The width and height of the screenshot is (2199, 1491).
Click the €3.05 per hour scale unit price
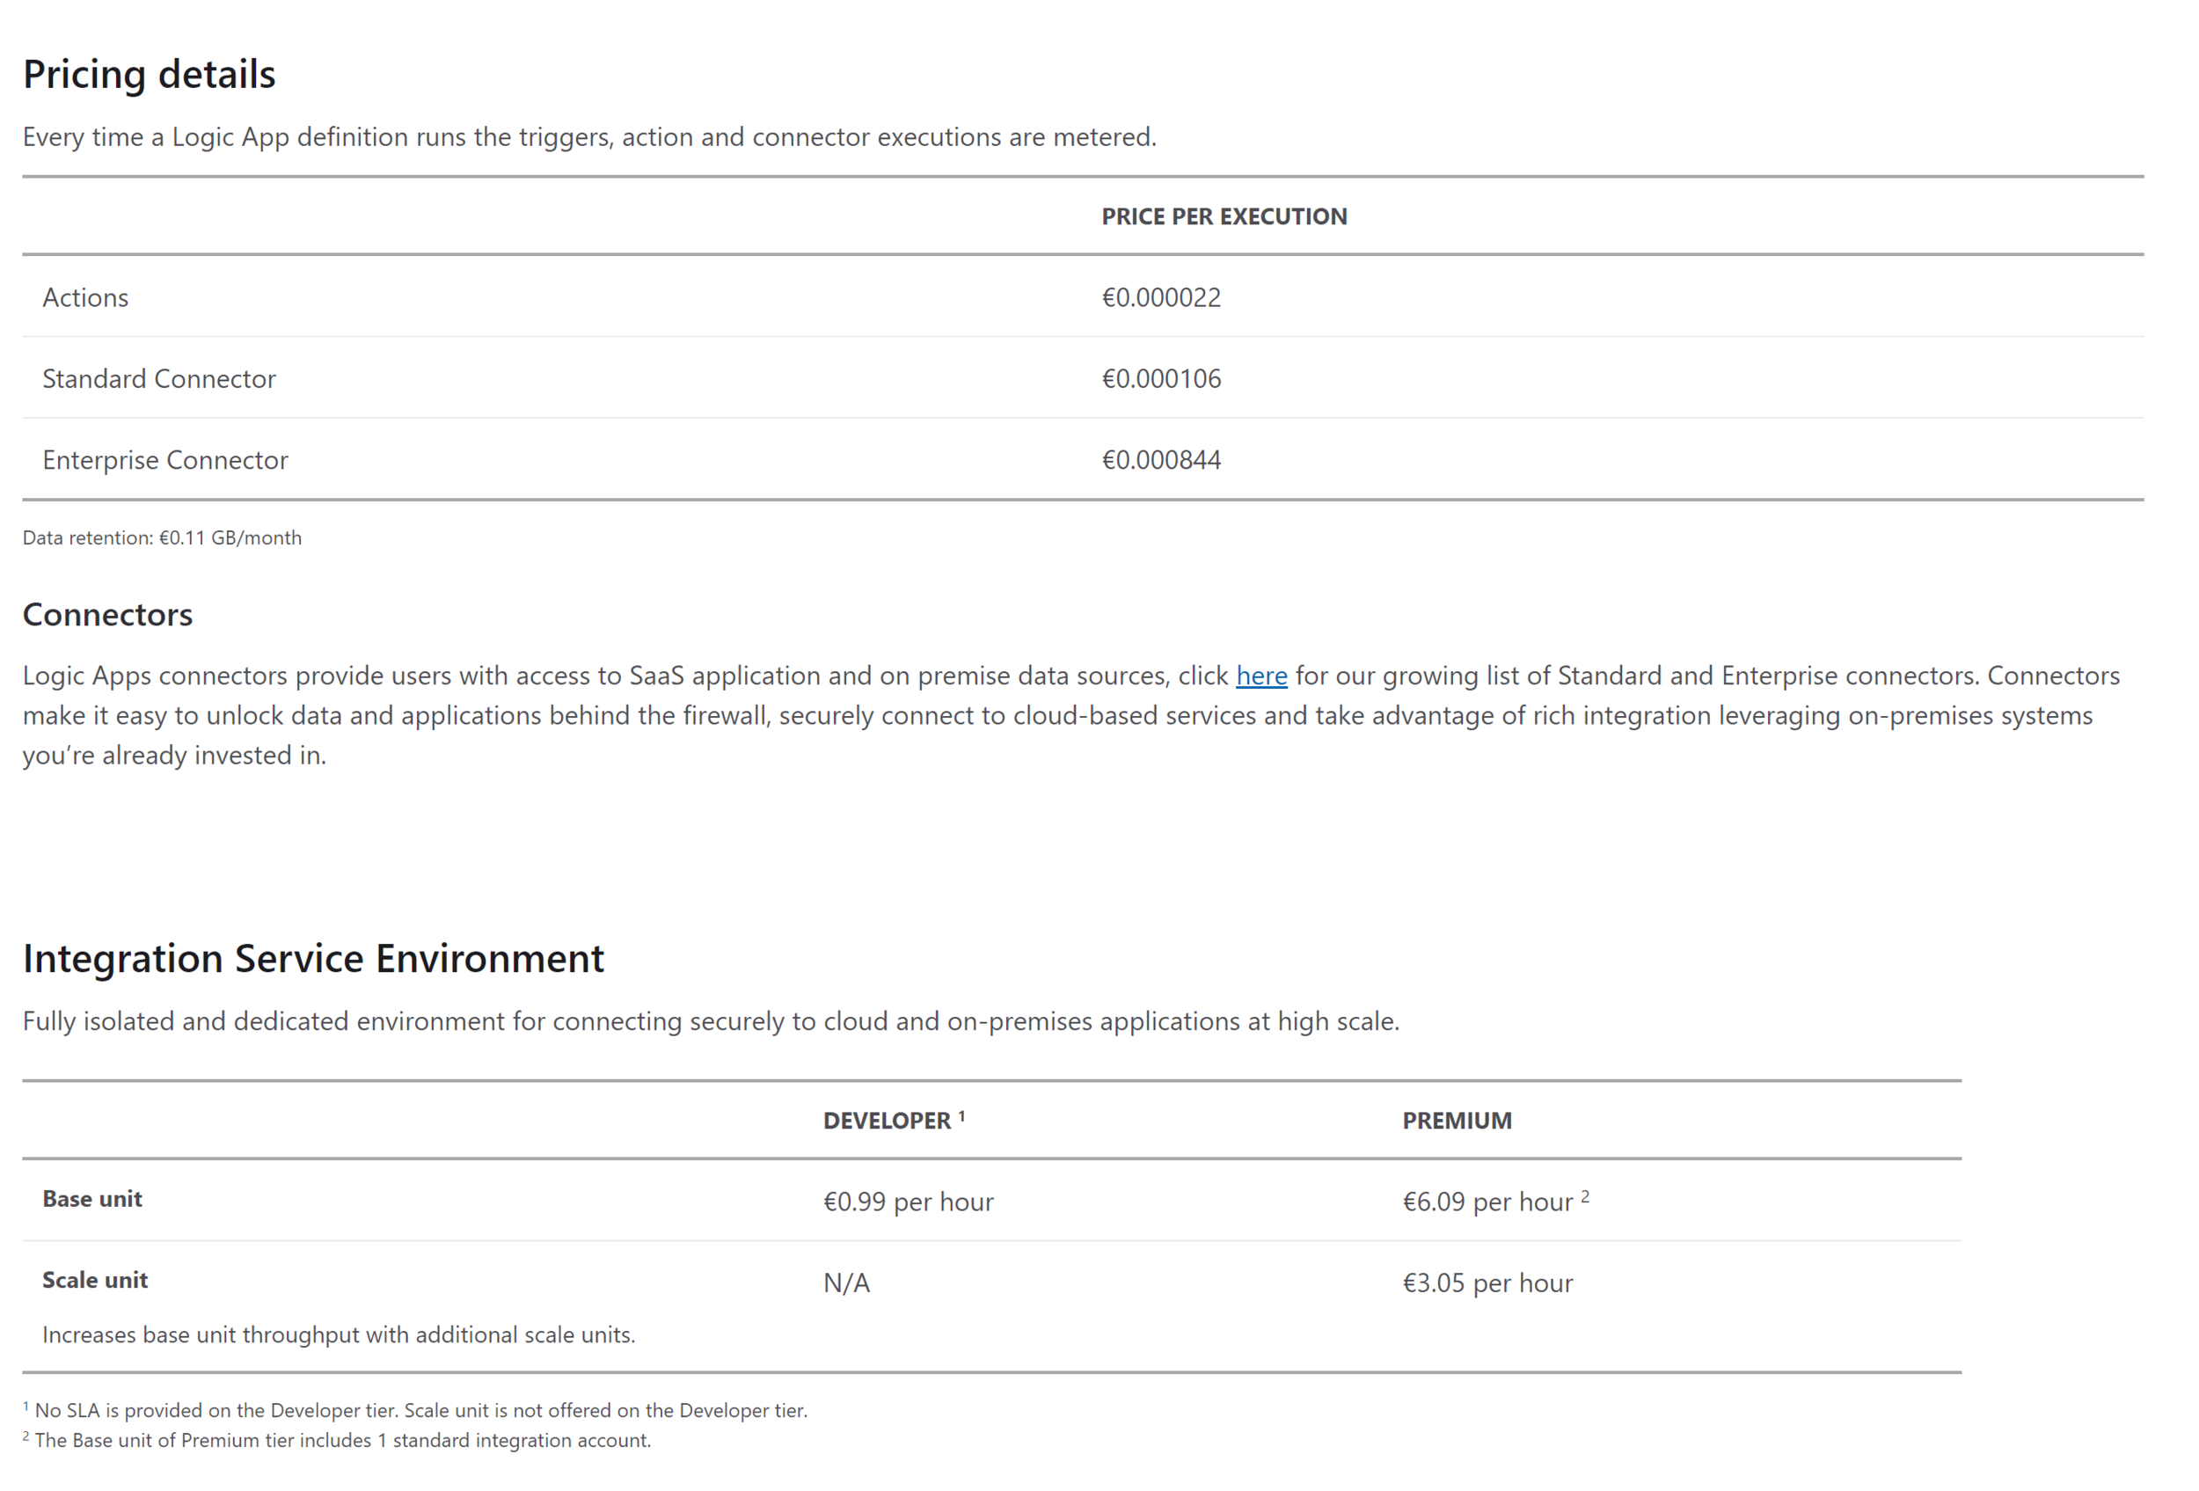pos(1487,1283)
